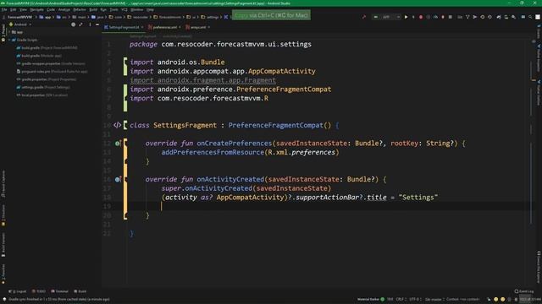Close the SettingsFragment.kt editor tab
Image resolution: width=542 pixels, height=304 pixels.
(x=142, y=27)
